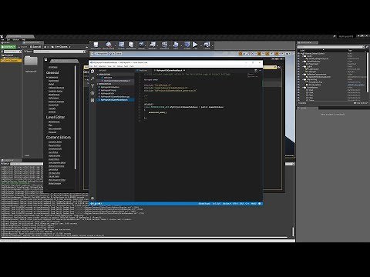Toggle visibility of Atmospheric Fog in World Outliner
370x277 pixels.
click(298, 82)
